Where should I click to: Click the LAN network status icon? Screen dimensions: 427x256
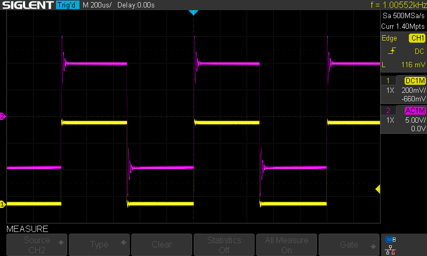tap(391, 250)
